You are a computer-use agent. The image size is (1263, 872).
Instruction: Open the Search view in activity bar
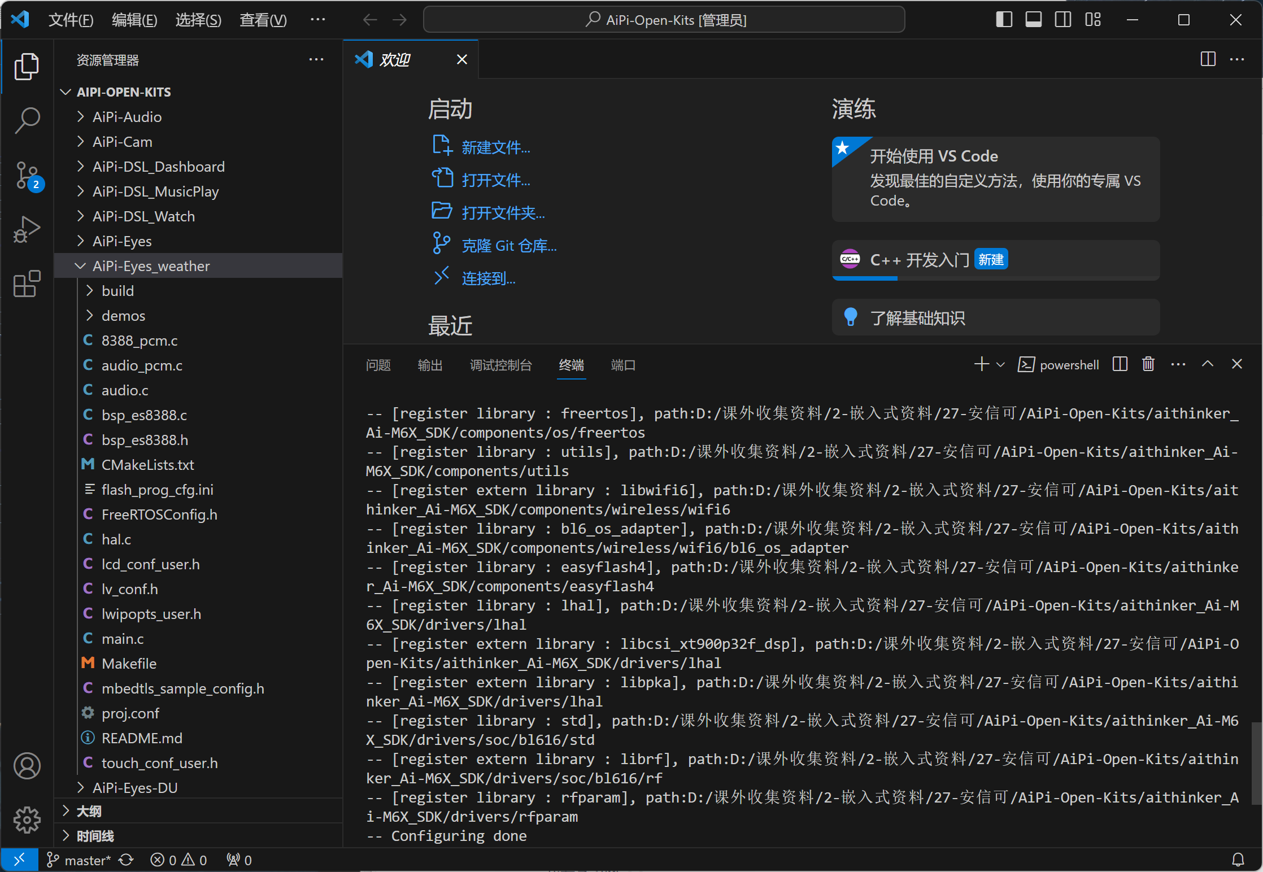(x=27, y=121)
